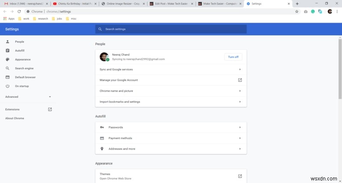Open Extensions page from sidebar

point(12,110)
